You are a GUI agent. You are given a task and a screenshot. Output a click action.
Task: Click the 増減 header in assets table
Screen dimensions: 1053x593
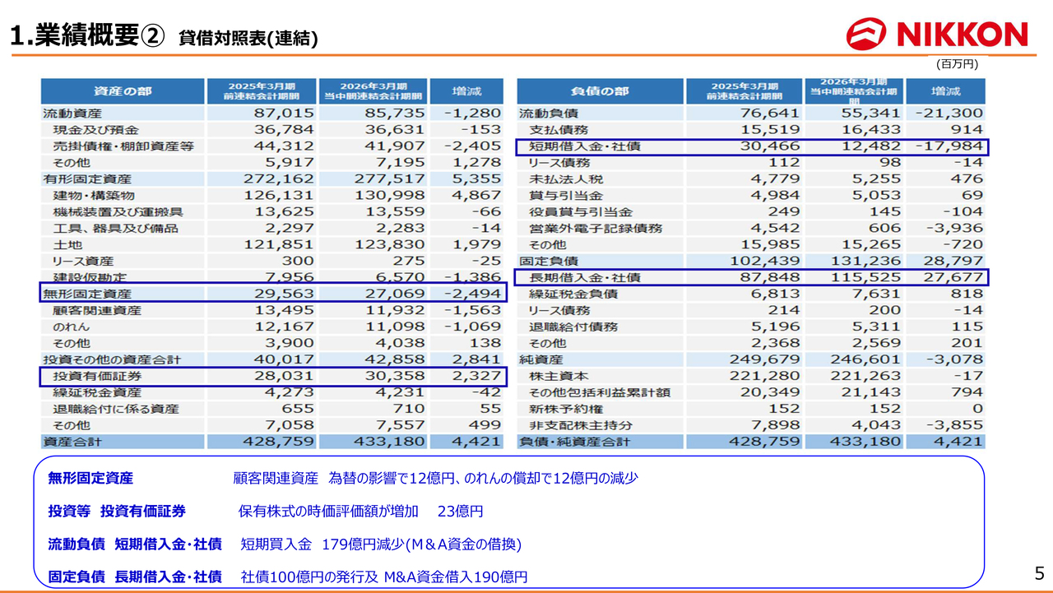pos(467,91)
